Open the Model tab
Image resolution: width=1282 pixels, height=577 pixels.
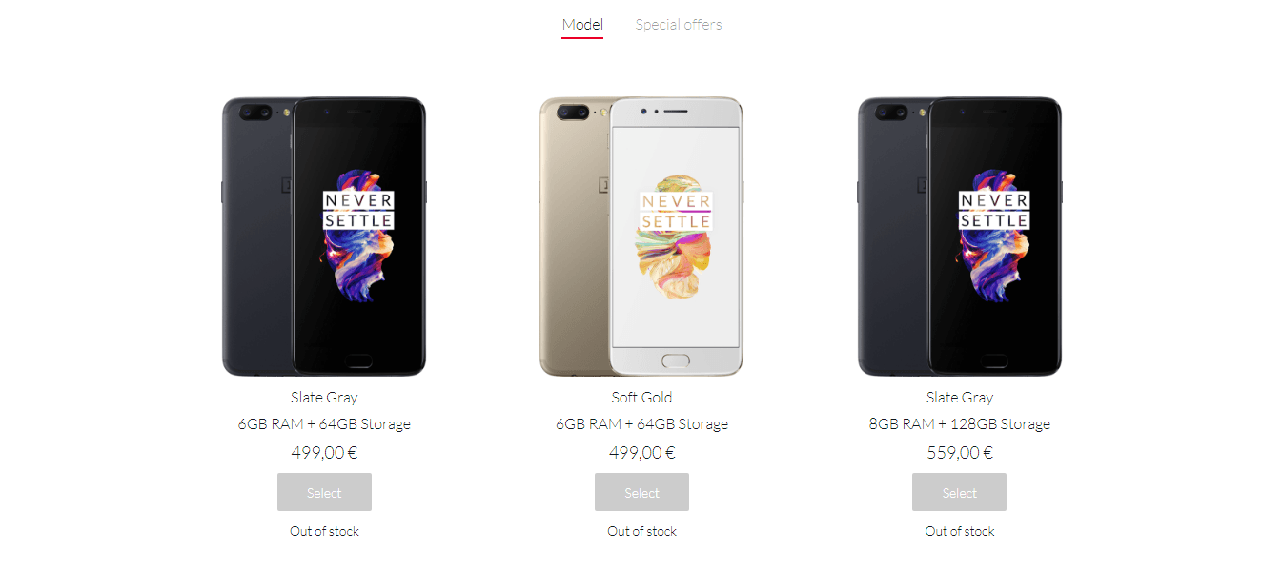tap(582, 25)
